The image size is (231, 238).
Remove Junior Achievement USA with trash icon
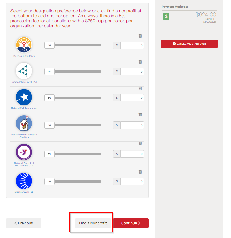click(x=140, y=62)
